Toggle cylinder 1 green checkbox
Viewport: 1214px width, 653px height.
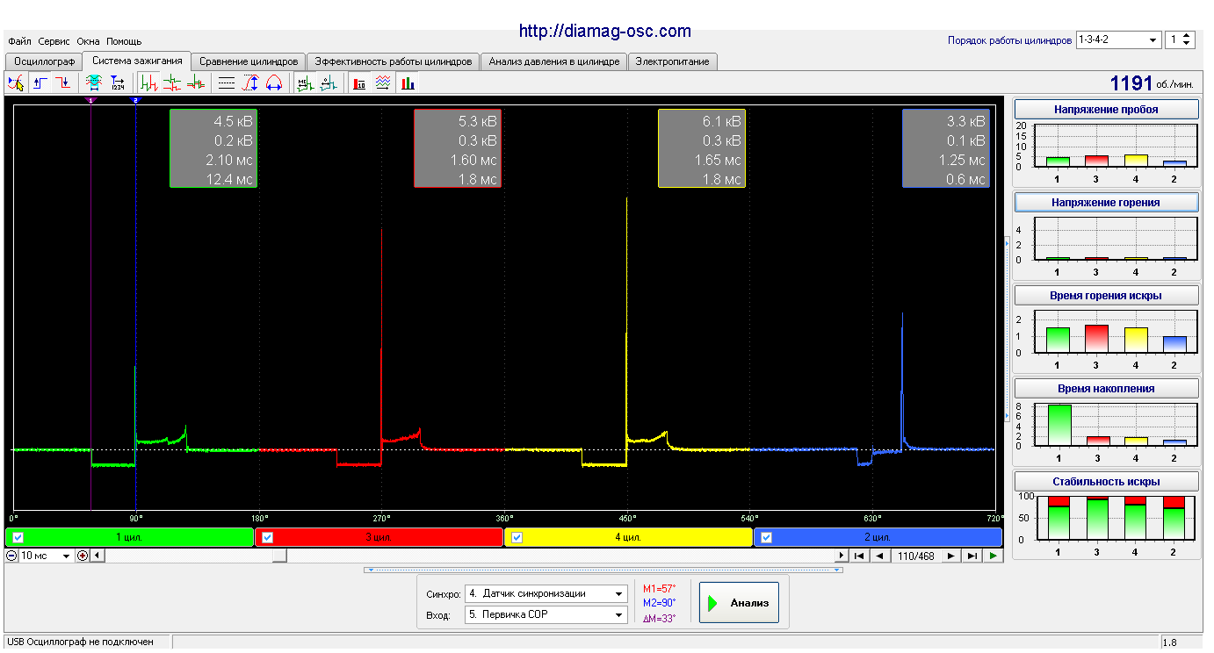click(18, 537)
